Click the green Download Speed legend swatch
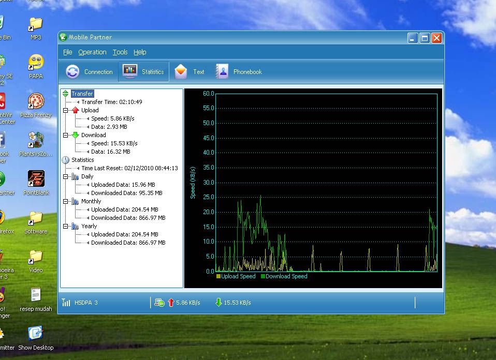This screenshot has height=360, width=496. [x=263, y=276]
